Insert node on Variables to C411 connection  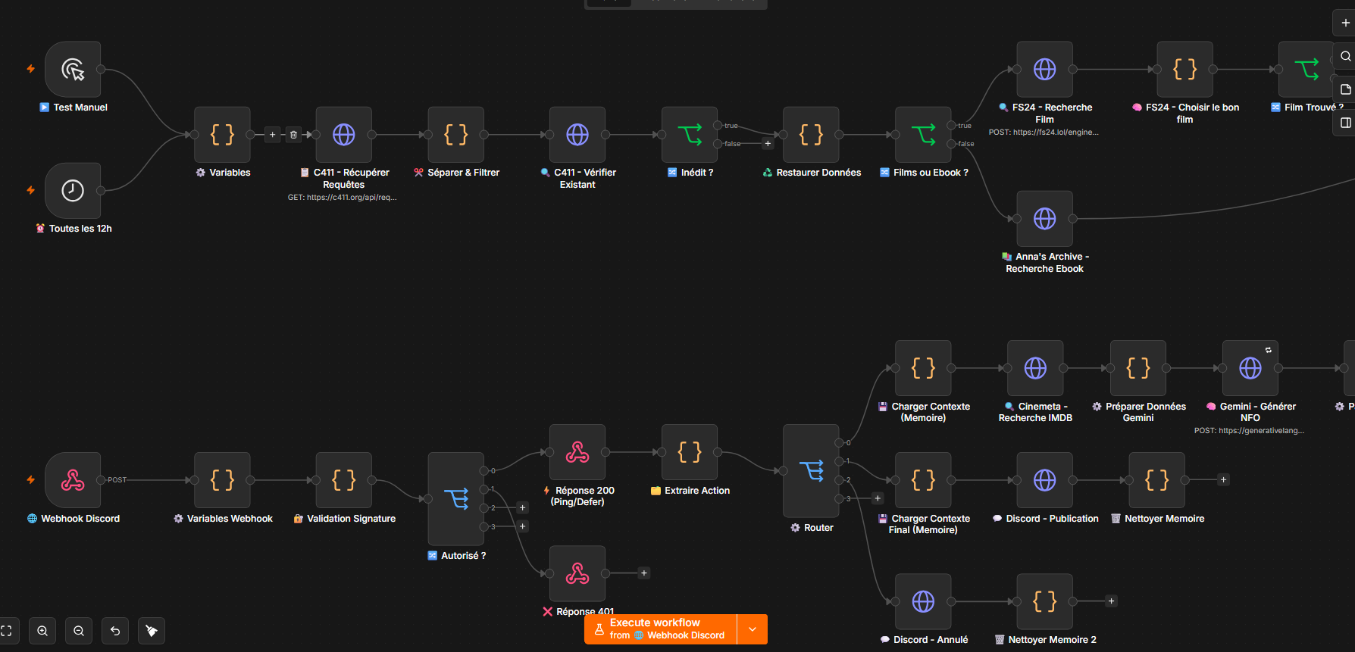(x=273, y=135)
